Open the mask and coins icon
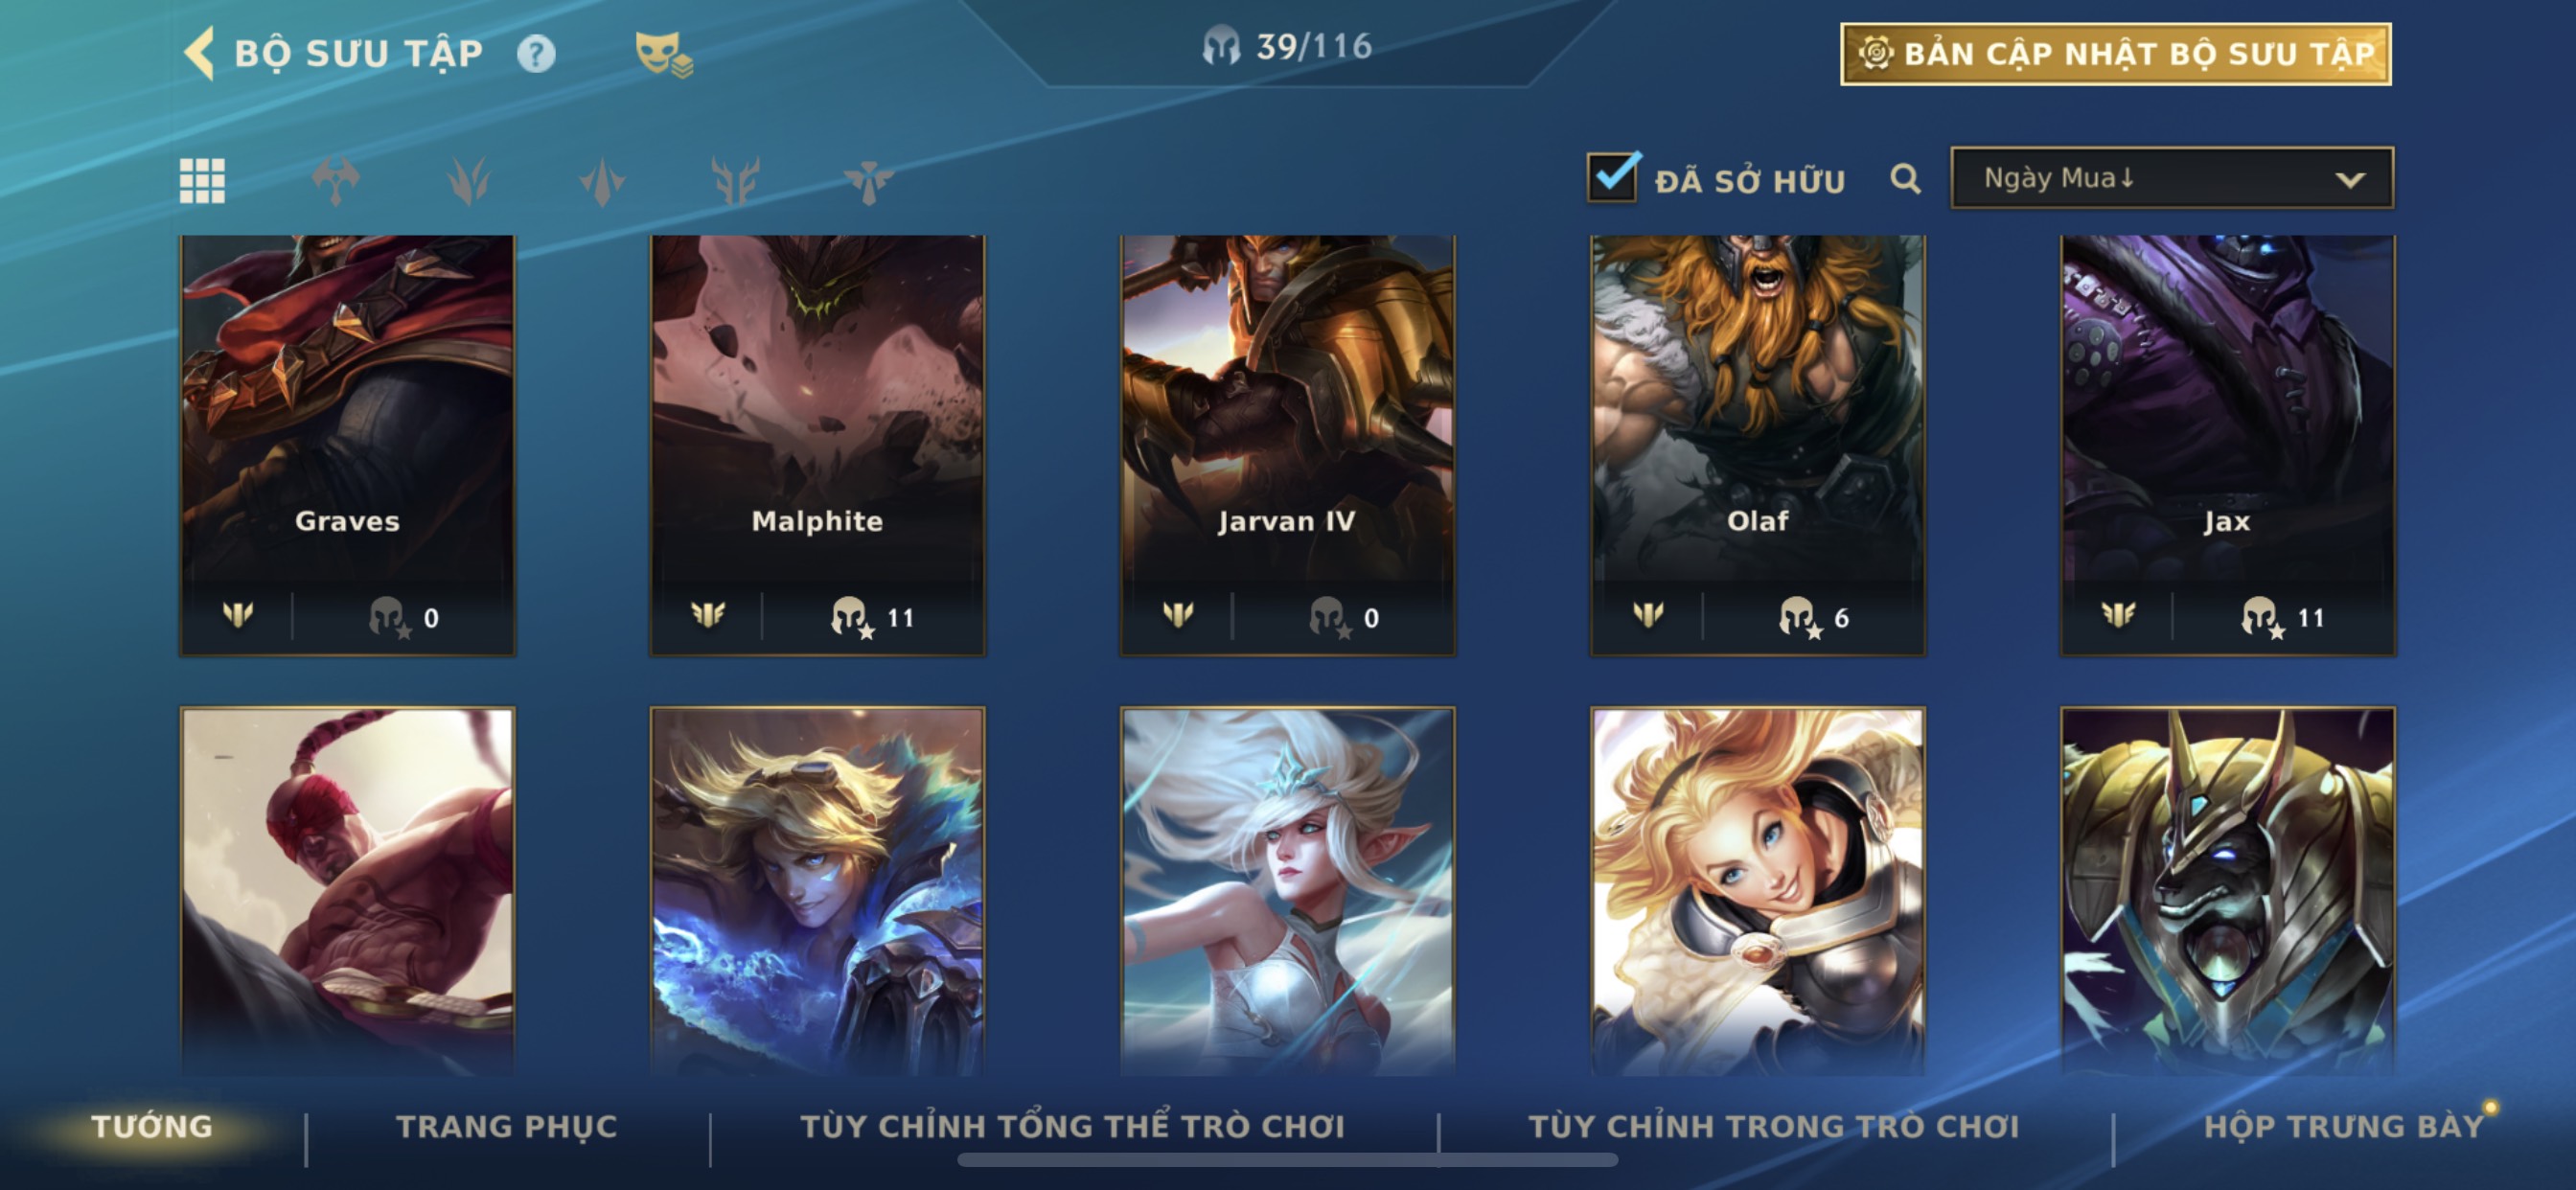The width and height of the screenshot is (2576, 1190). point(663,53)
